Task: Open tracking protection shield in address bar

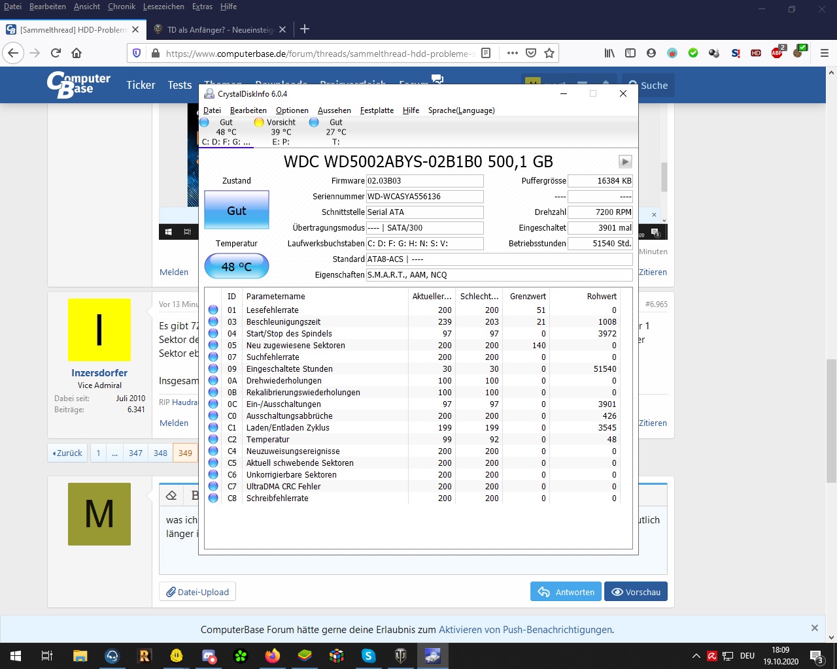Action: [x=137, y=53]
